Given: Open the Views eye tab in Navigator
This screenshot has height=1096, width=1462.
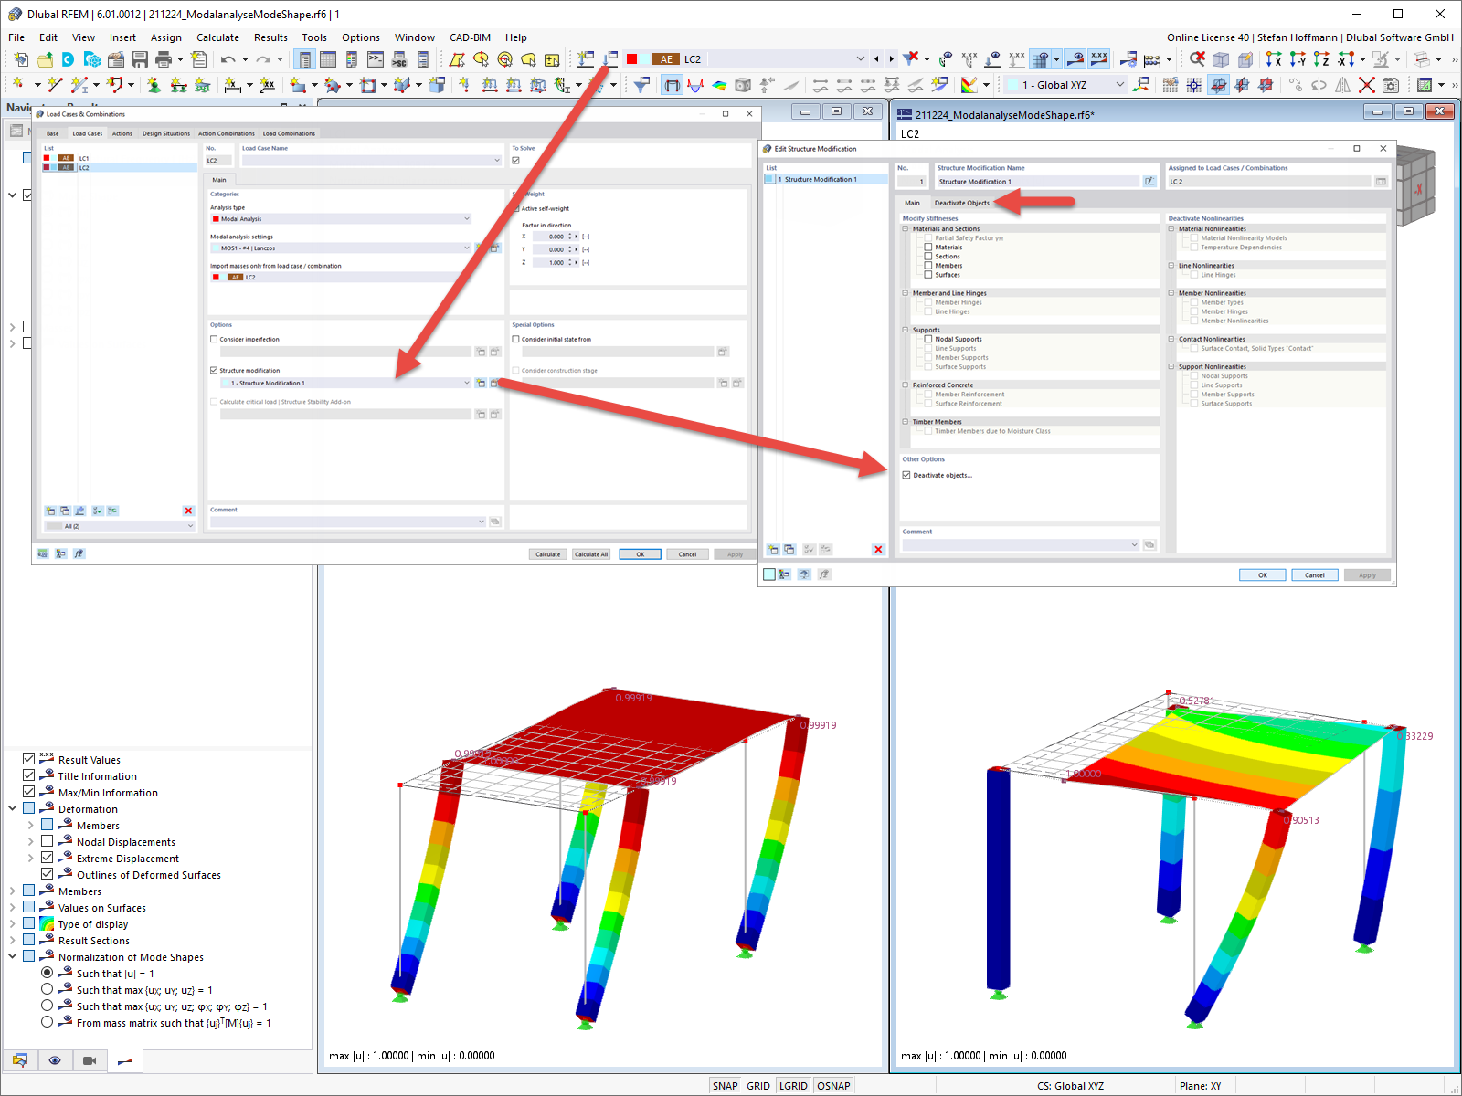Looking at the screenshot, I should click(x=55, y=1060).
